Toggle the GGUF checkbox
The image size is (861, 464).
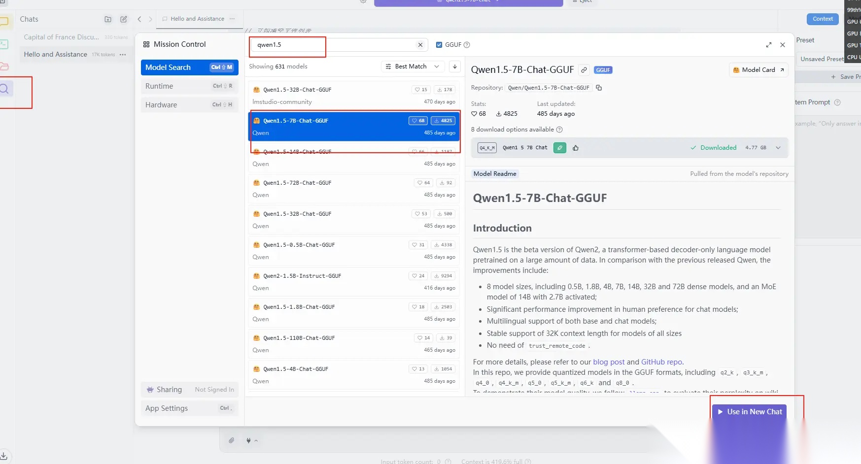[x=439, y=45]
